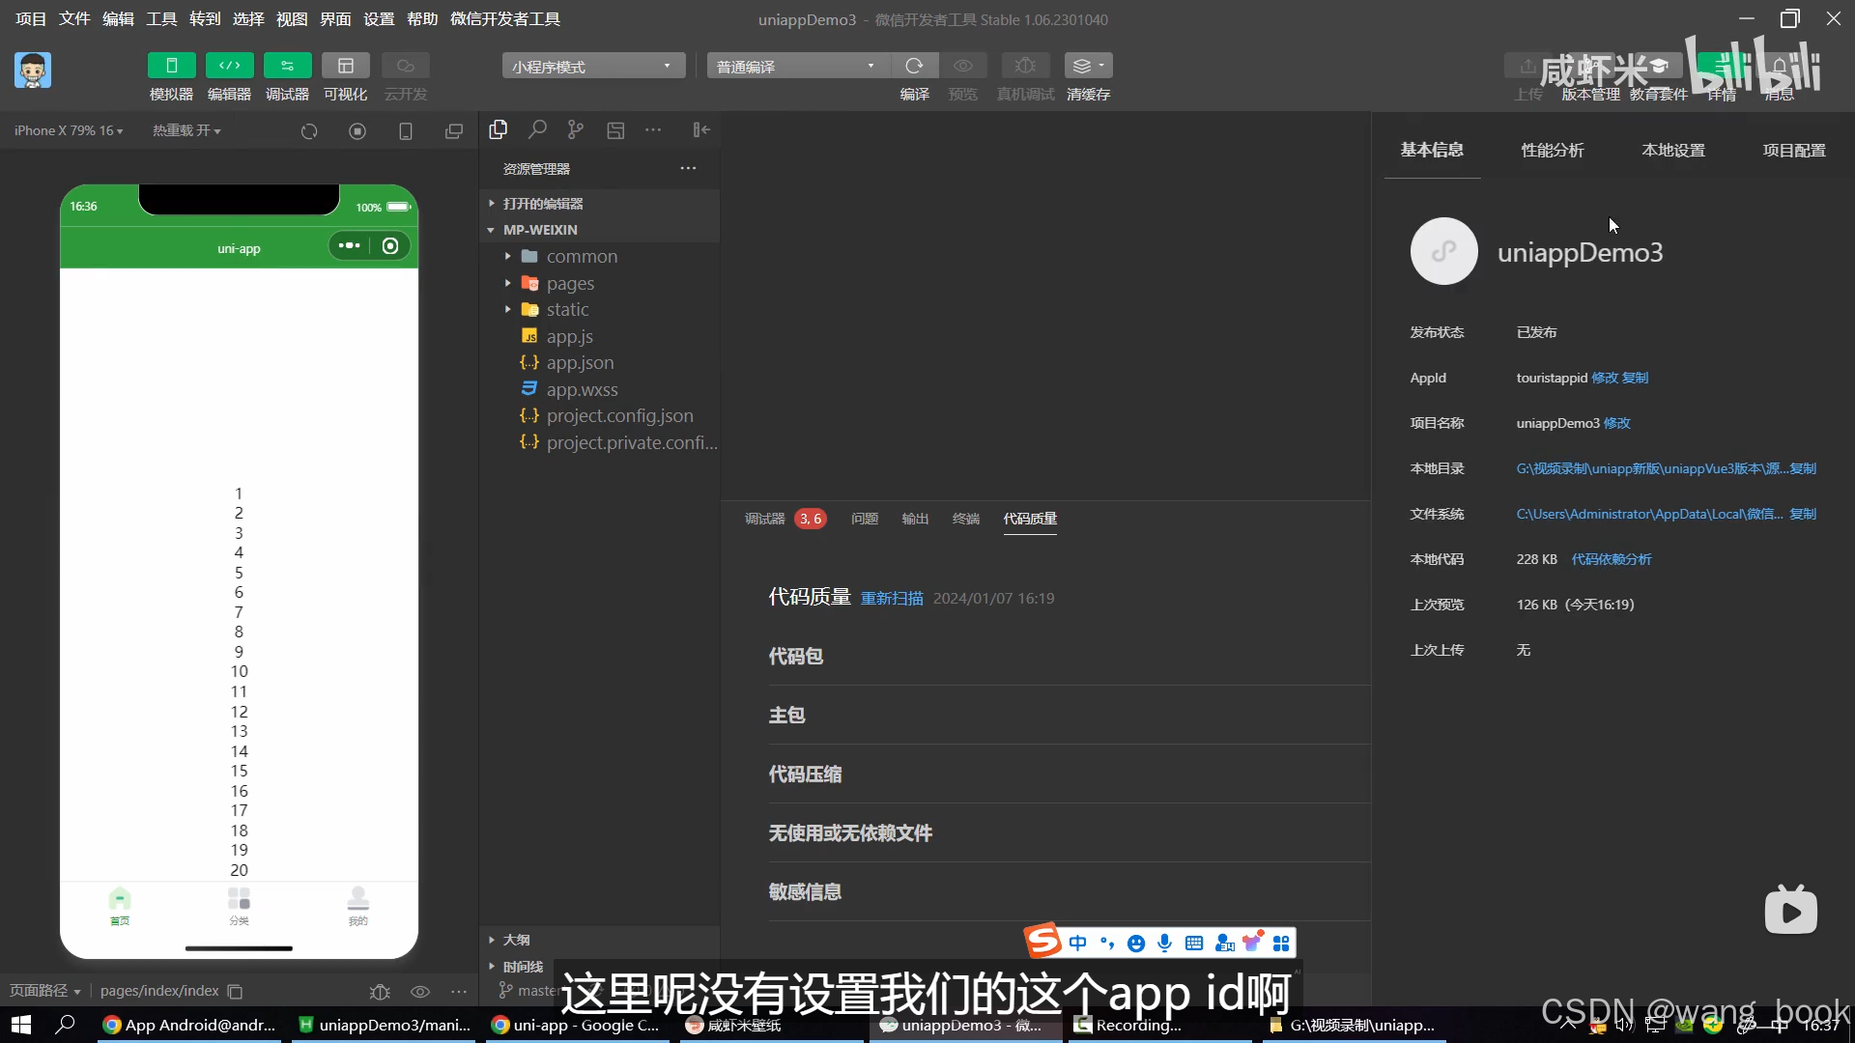Open the 热重载 开 hot reload dropdown

click(x=186, y=130)
